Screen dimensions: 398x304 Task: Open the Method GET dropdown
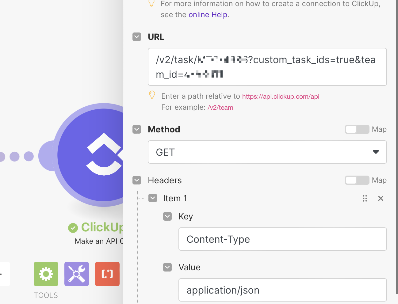(x=267, y=152)
